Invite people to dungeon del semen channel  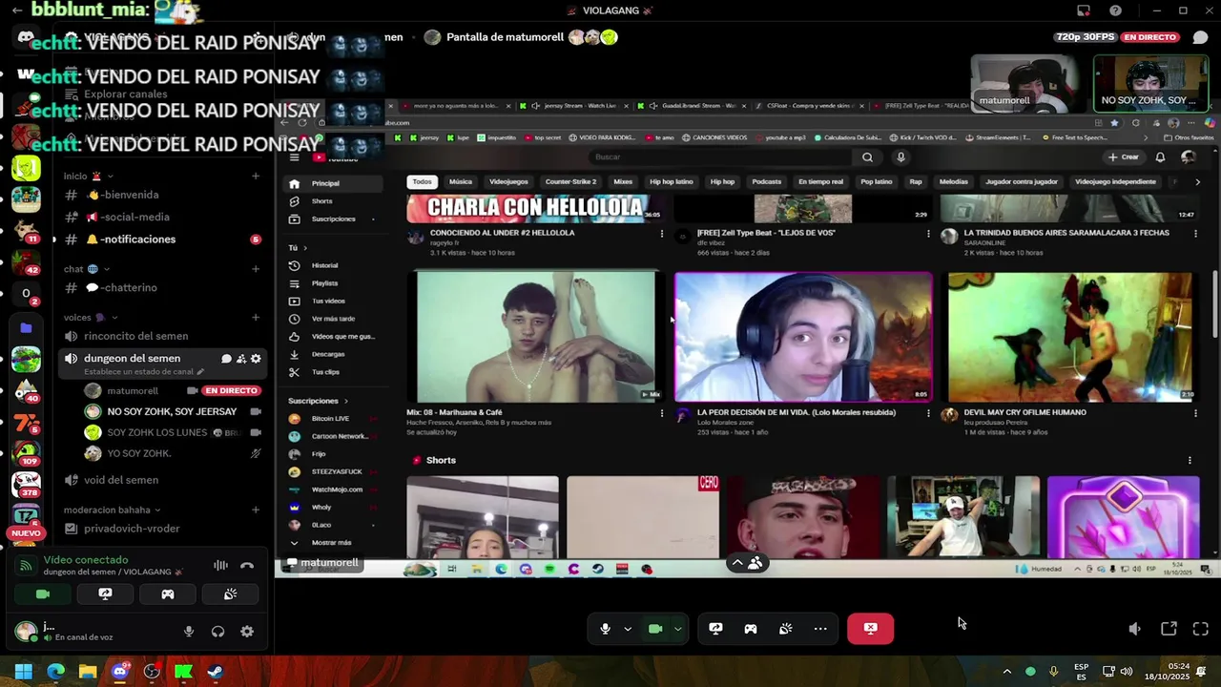(x=241, y=359)
